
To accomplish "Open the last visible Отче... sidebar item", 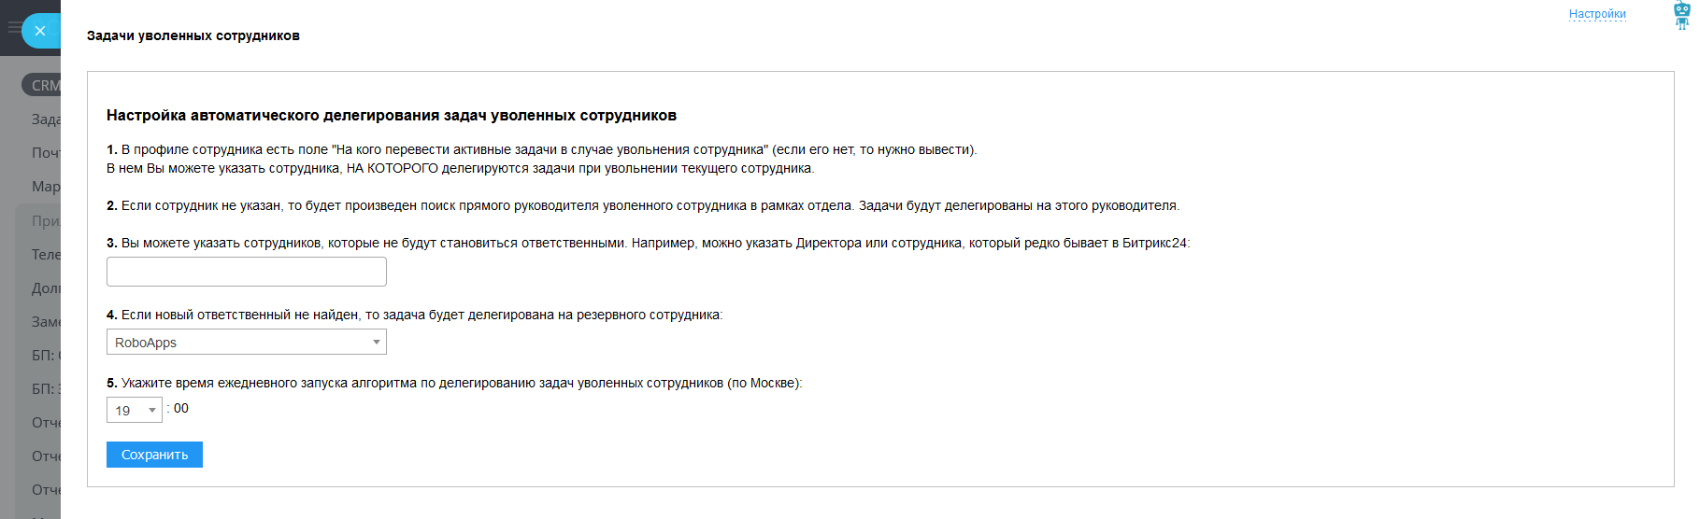I will (45, 490).
